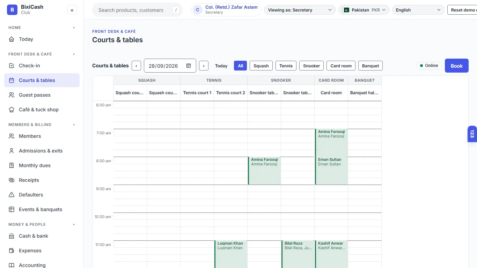Click Reset demo button
Screen dimensions: 477x268
[x=462, y=10]
